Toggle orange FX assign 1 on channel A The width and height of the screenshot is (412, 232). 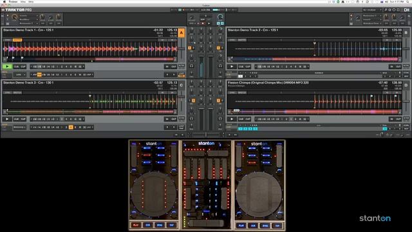pyautogui.click(x=190, y=48)
